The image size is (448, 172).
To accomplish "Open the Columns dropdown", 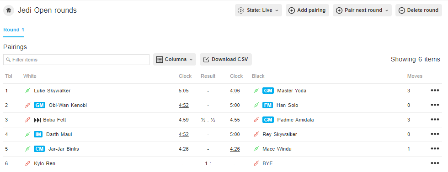I will (175, 60).
